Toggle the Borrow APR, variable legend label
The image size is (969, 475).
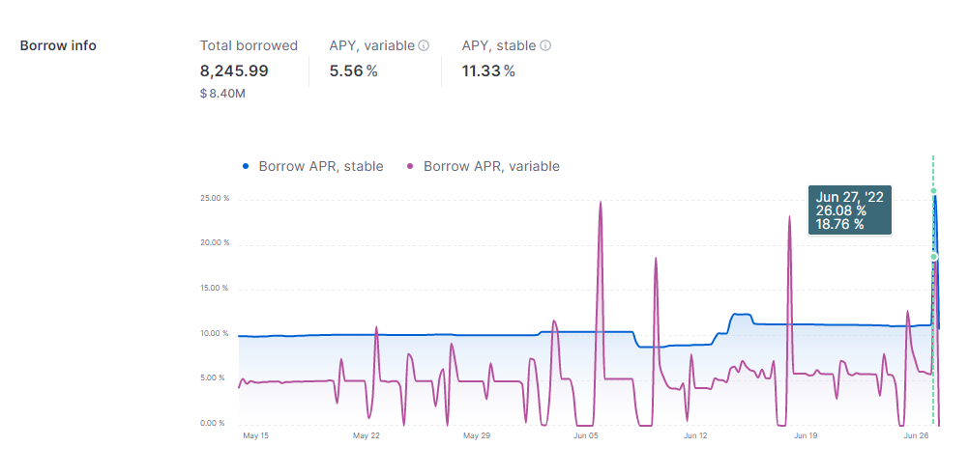pyautogui.click(x=491, y=166)
